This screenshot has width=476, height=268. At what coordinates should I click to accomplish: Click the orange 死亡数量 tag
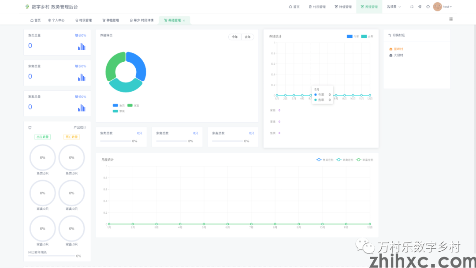tap(72, 137)
